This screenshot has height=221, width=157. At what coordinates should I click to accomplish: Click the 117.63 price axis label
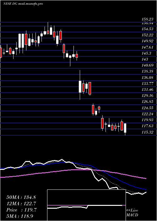coord(147,126)
